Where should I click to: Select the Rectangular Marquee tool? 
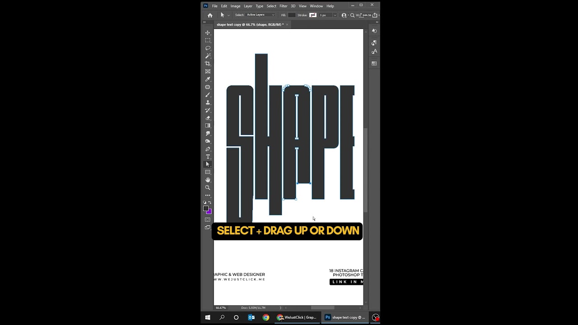coord(208,40)
